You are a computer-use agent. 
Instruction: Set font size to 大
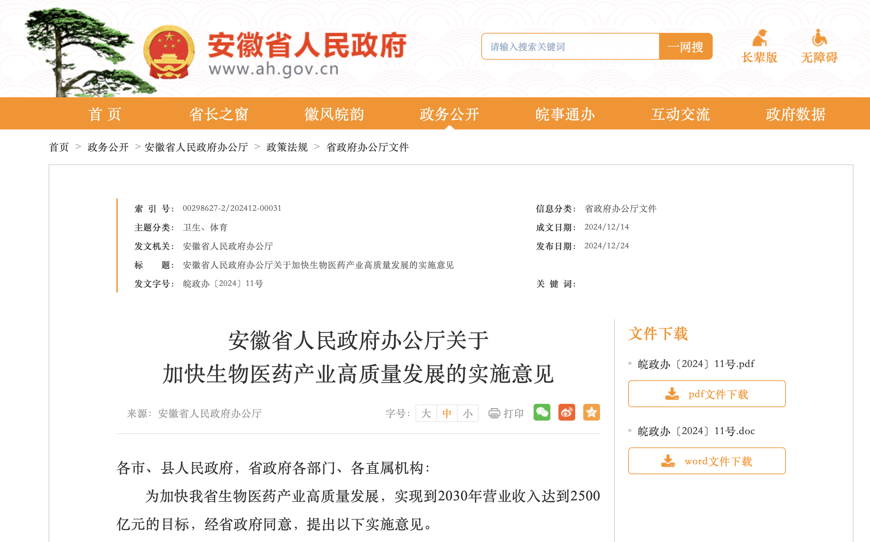tap(426, 413)
